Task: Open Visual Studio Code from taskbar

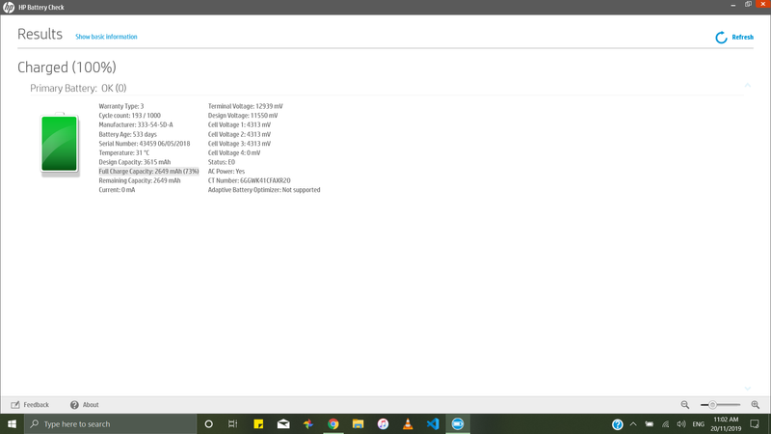Action: [433, 423]
